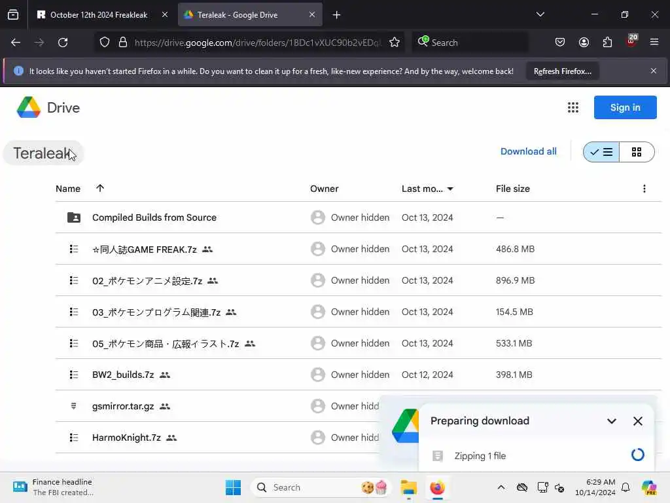
Task: Select archive icon for HarmoKnight.7z
Action: tap(73, 438)
